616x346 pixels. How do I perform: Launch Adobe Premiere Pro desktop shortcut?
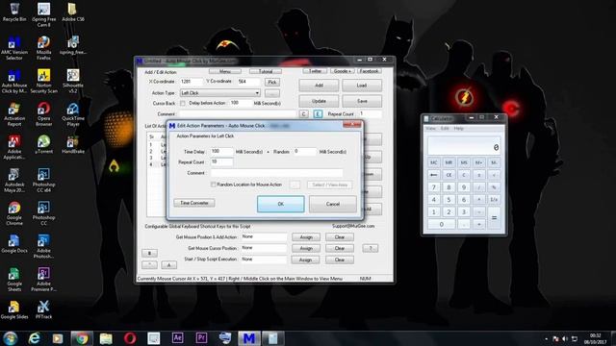[43, 280]
